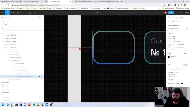Lock the selected Rectangle 6188 (Stroke) layer

click(40, 76)
